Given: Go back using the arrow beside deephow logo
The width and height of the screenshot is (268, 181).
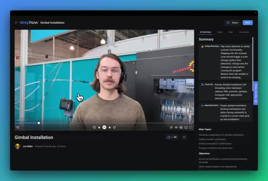Looking at the screenshot, I should (x=16, y=23).
